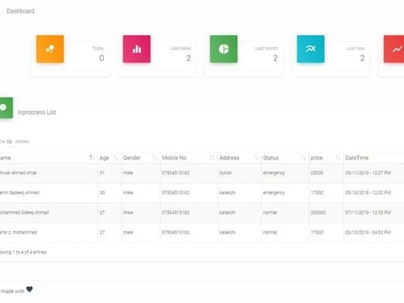Click the cyan trend lines Last Year icon
This screenshot has height=303, width=404.
pyautogui.click(x=310, y=49)
